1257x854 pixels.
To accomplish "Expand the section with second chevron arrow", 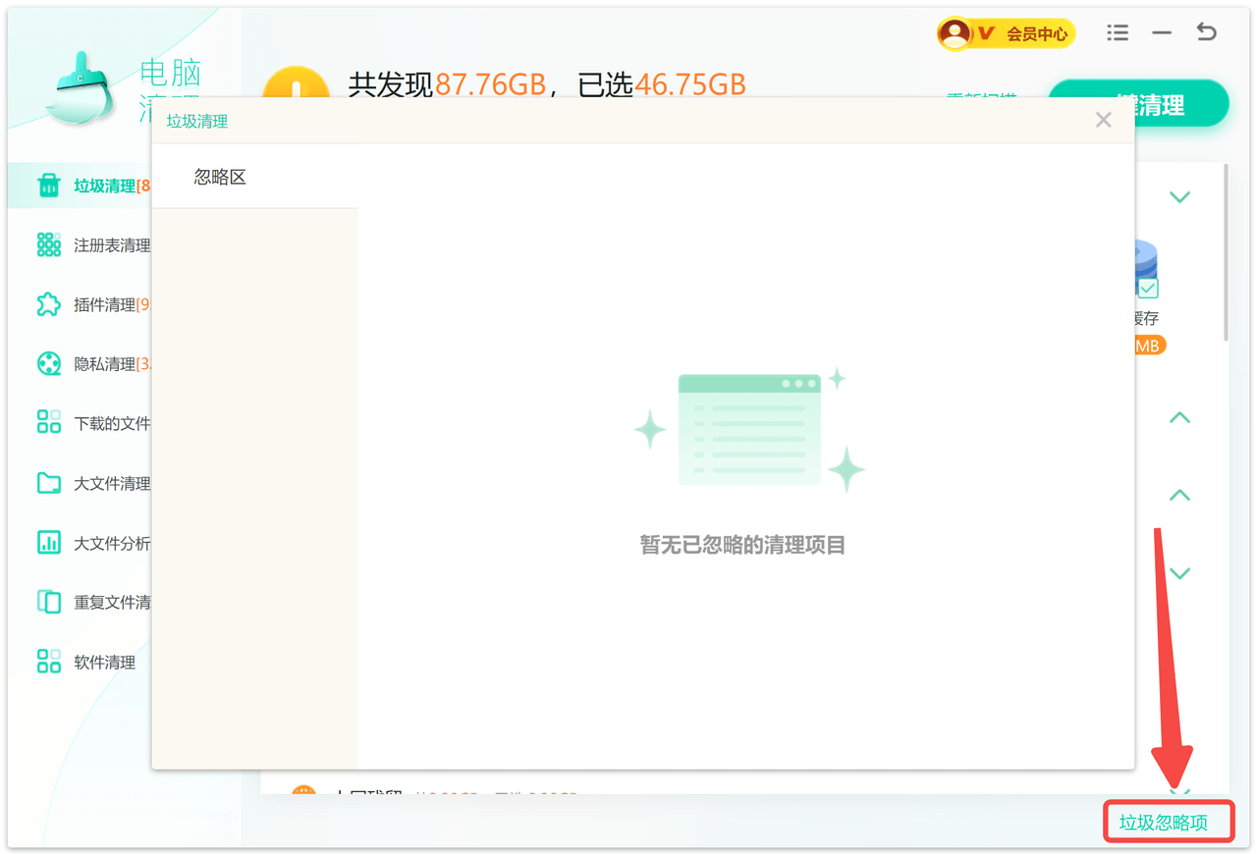I will pyautogui.click(x=1179, y=418).
